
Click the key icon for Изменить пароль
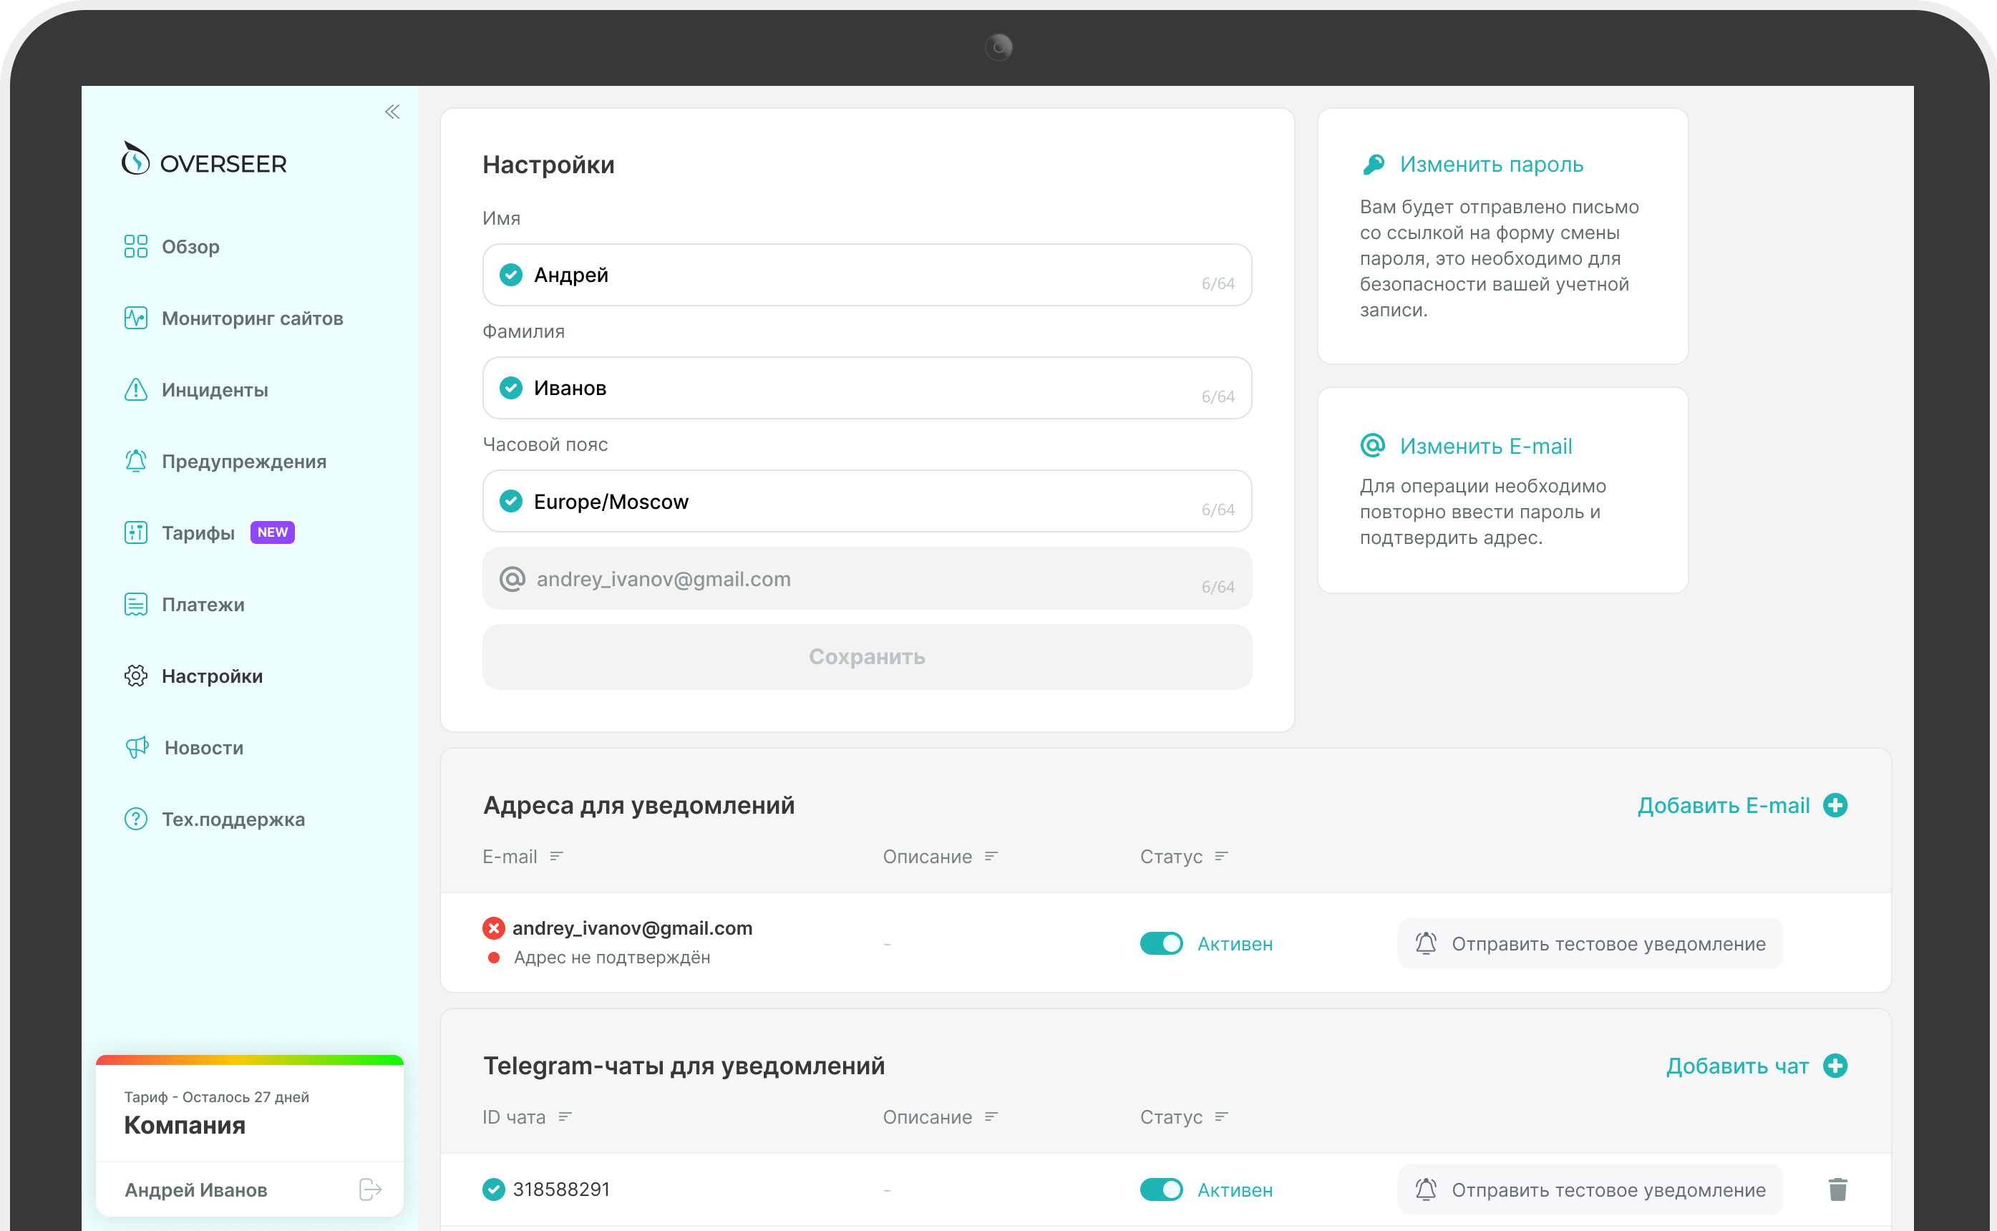coord(1374,165)
